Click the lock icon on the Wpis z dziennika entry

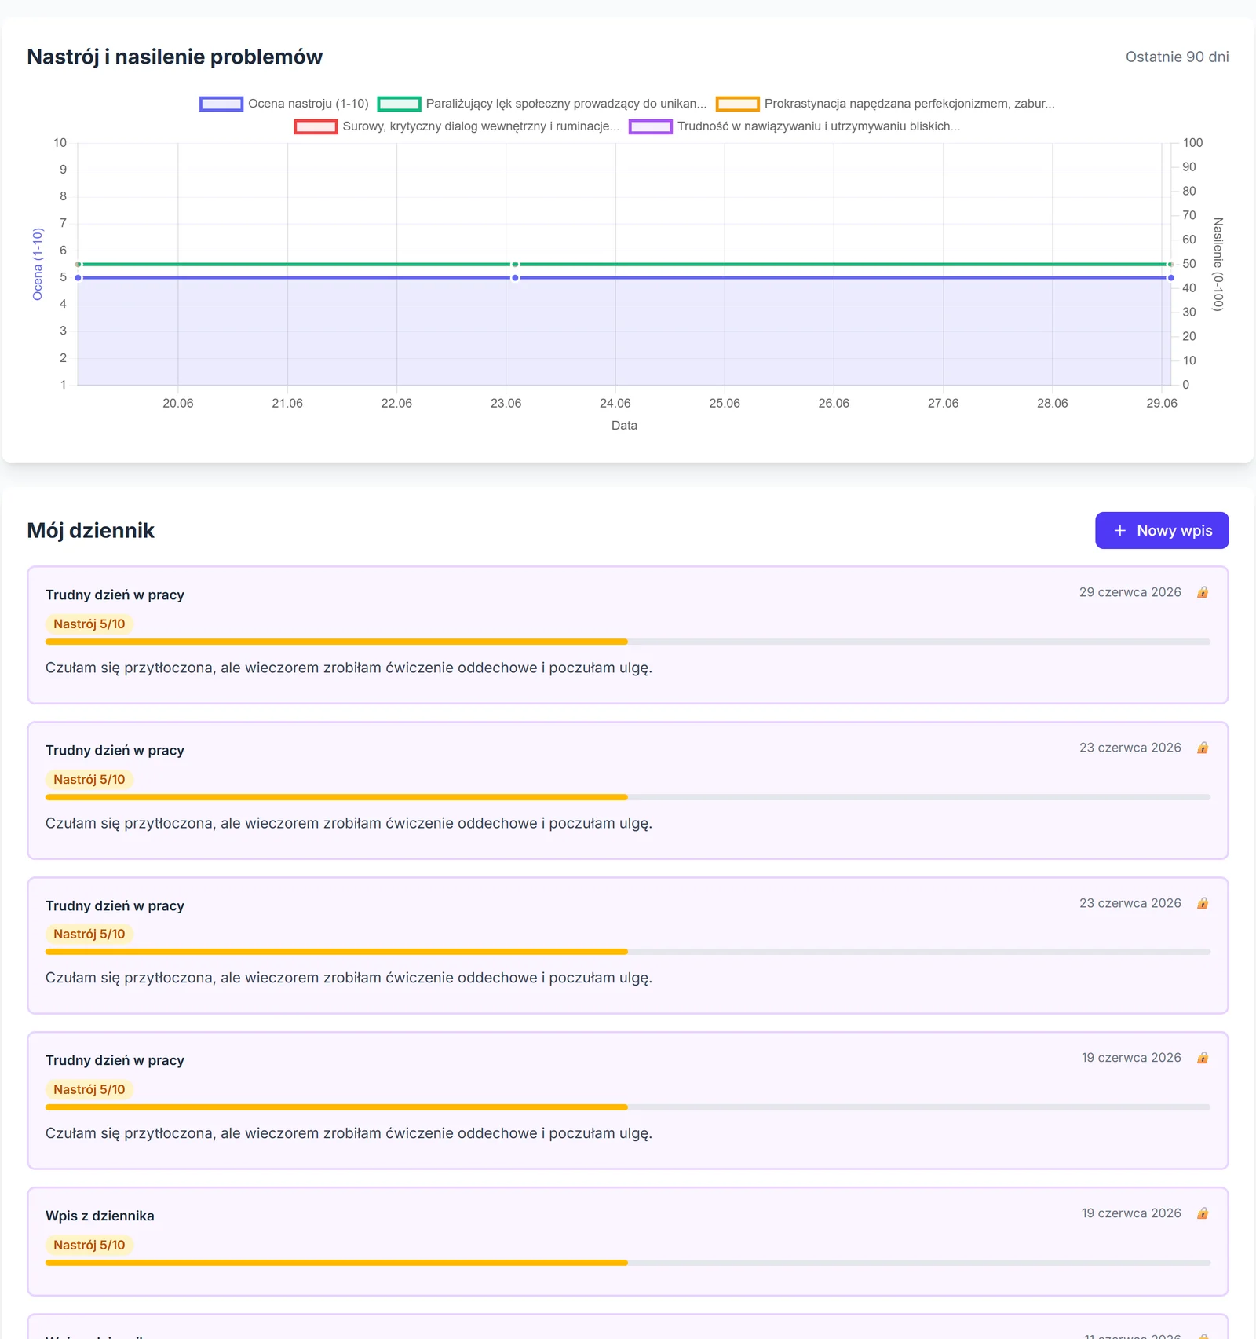[x=1203, y=1213]
